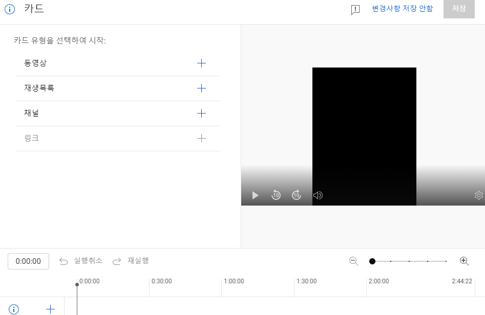The height and width of the screenshot is (315, 485).
Task: Click the 저장 button
Action: point(459,9)
